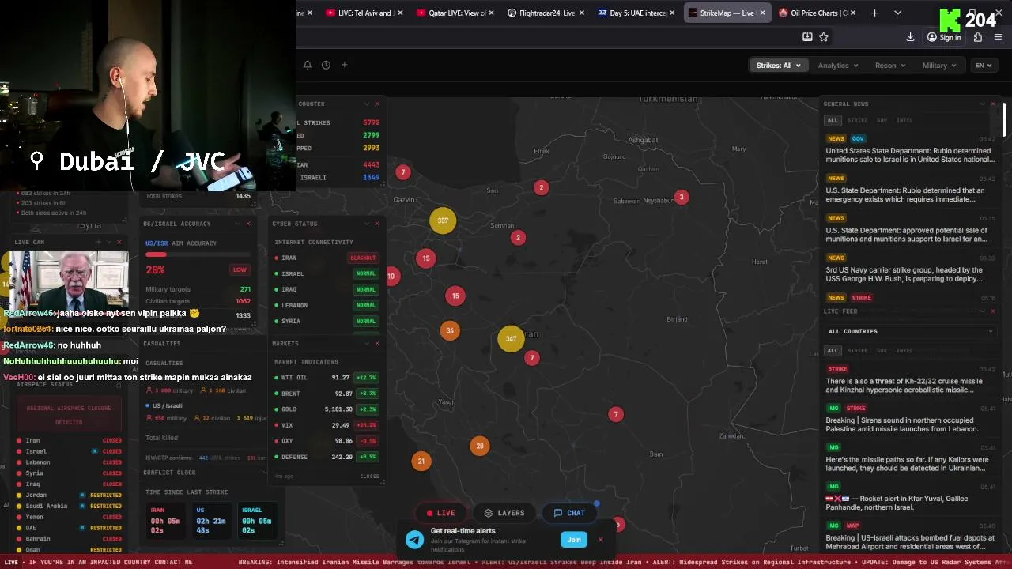Viewport: 1012px width, 569px height.
Task: Select INTEL filter in General News
Action: pyautogui.click(x=904, y=120)
